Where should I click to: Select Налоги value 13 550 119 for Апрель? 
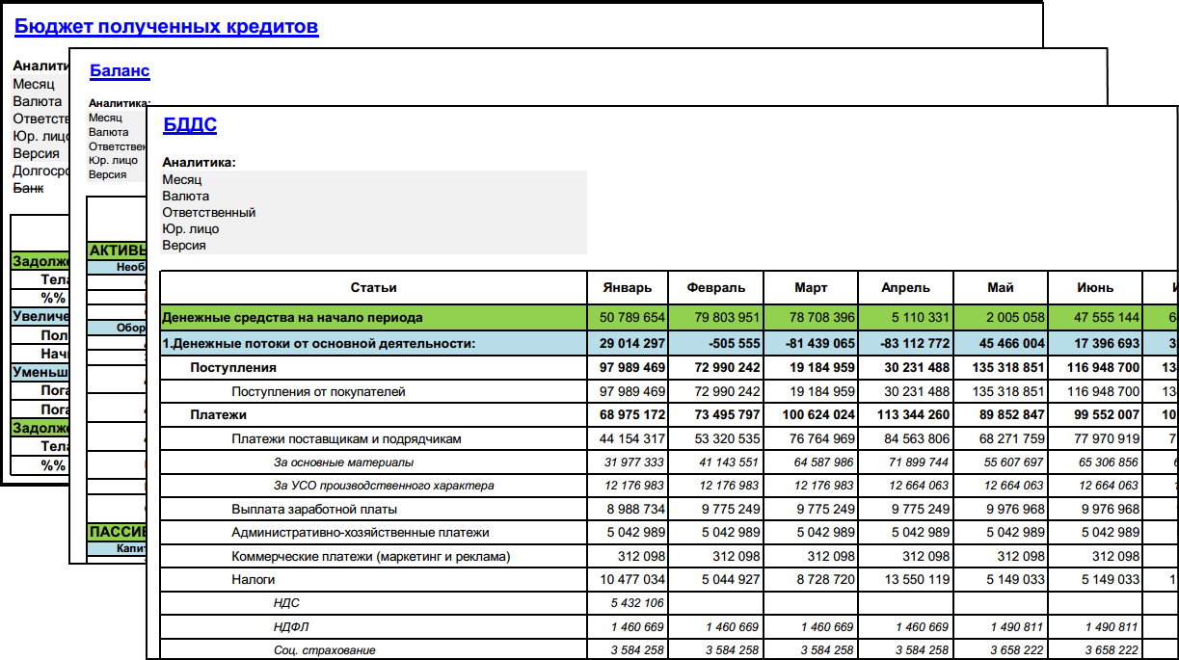pos(917,579)
